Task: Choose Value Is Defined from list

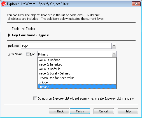Action: (77, 60)
